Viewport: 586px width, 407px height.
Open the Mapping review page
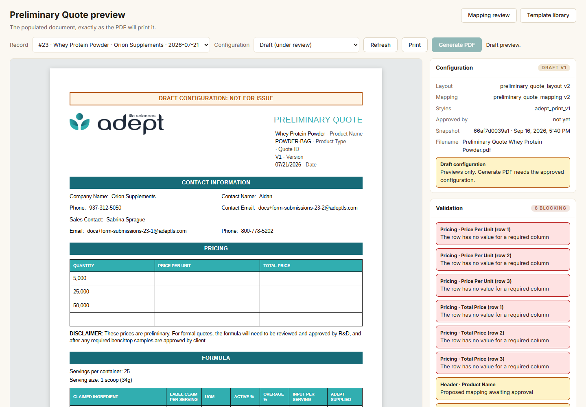(489, 15)
